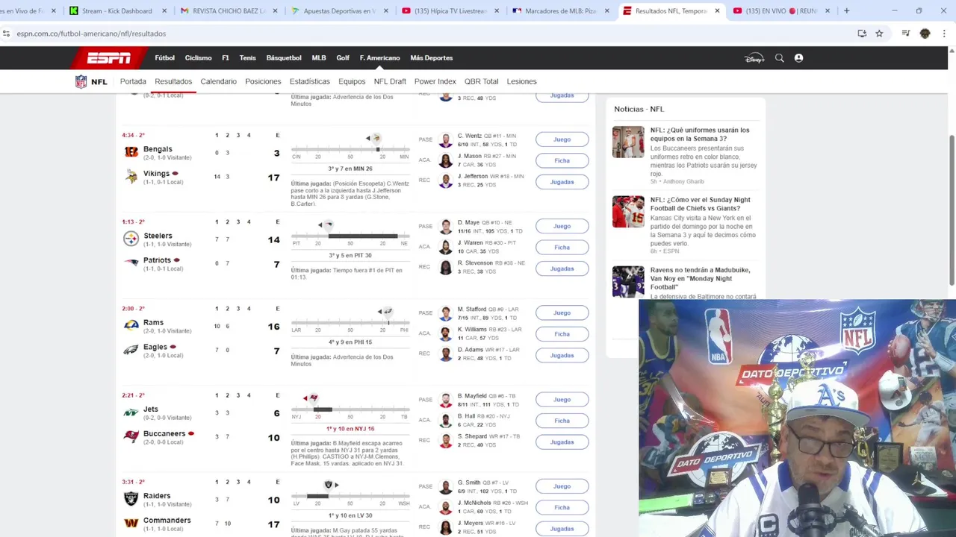Click Juego button for Jets-Buccaneers
Image resolution: width=956 pixels, height=537 pixels.
coord(562,400)
